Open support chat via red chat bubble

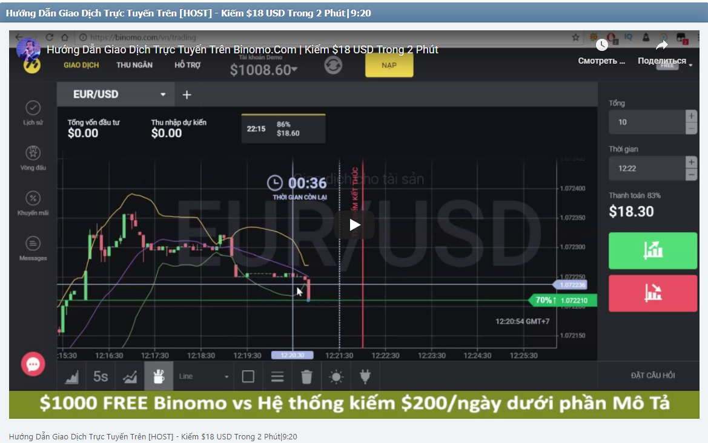(x=33, y=364)
